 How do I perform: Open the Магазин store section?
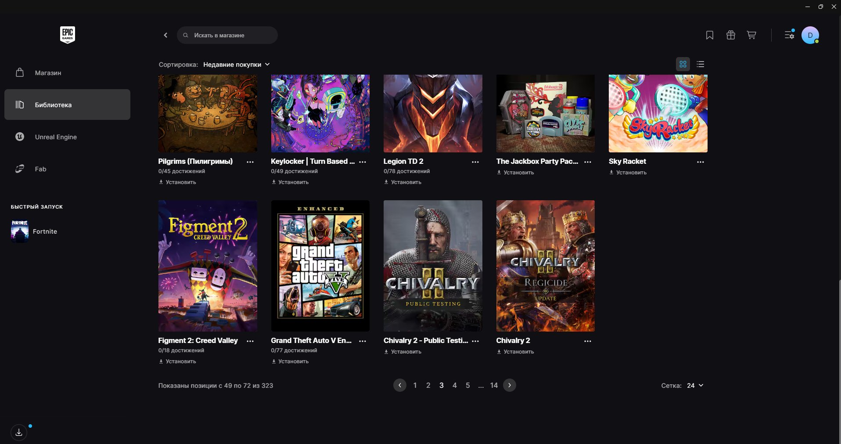click(67, 73)
